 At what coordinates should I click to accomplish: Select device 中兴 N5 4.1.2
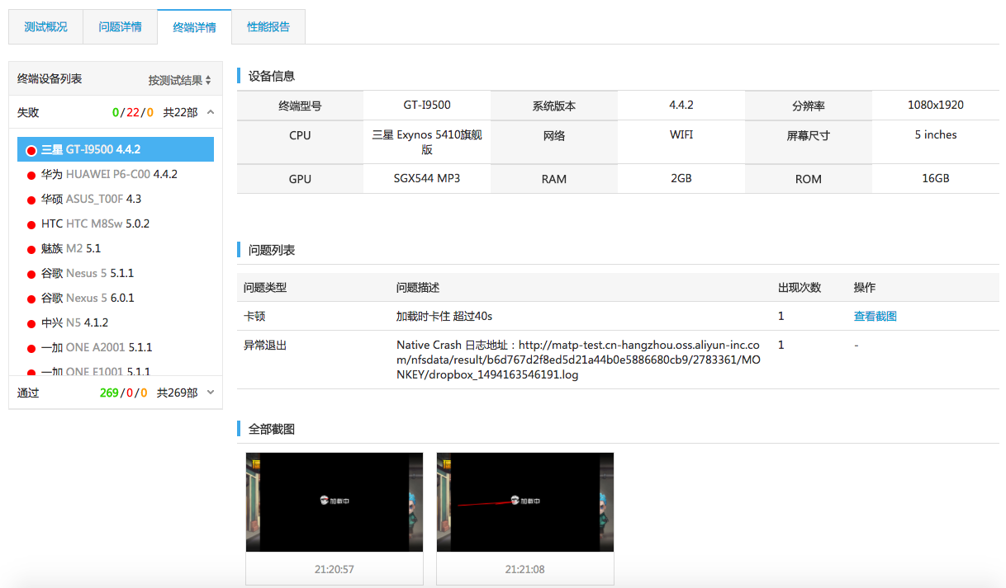point(116,322)
